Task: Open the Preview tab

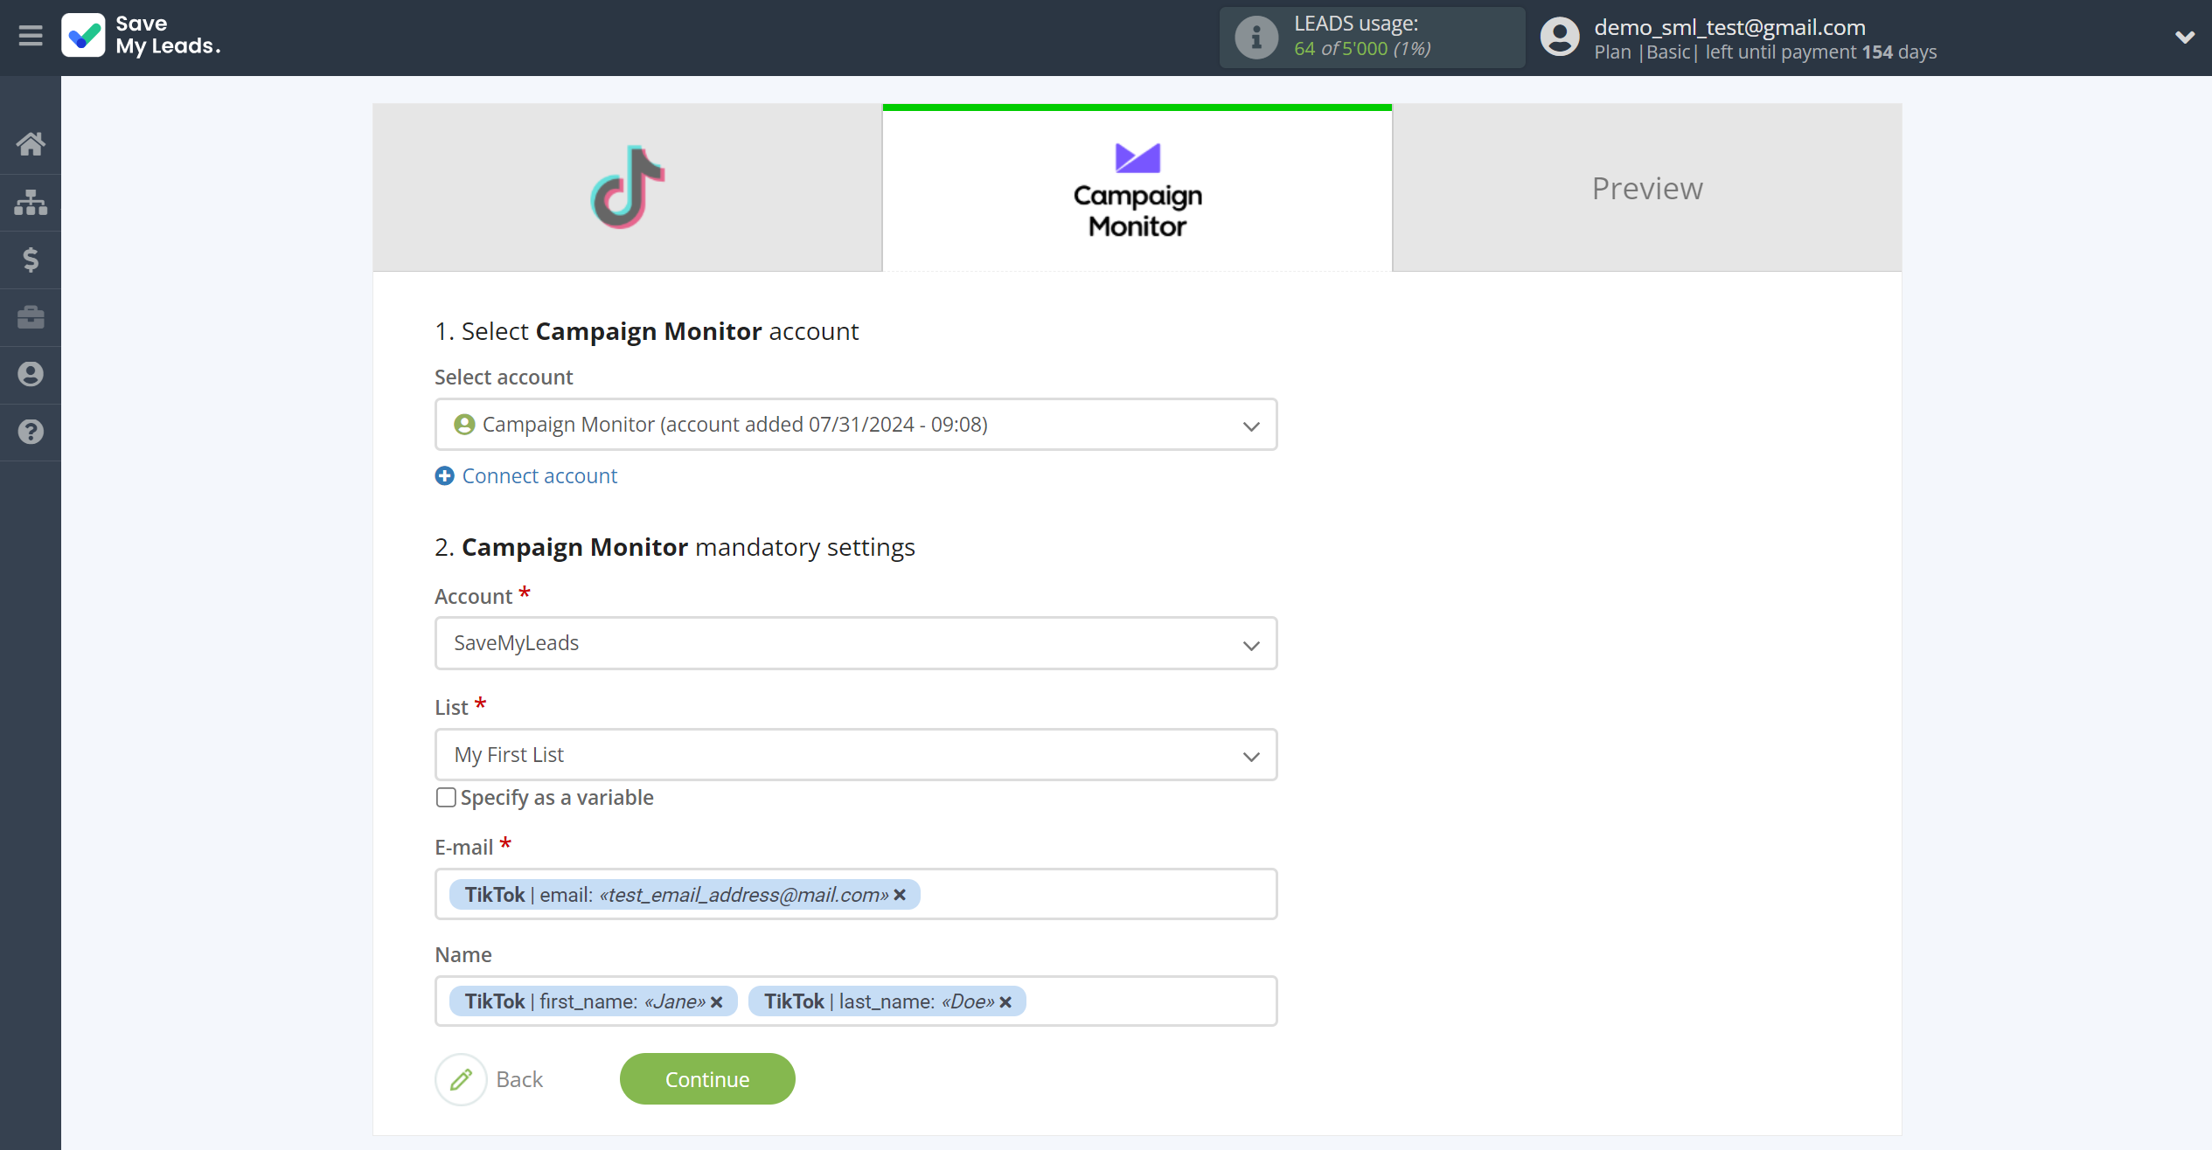Action: [1647, 186]
